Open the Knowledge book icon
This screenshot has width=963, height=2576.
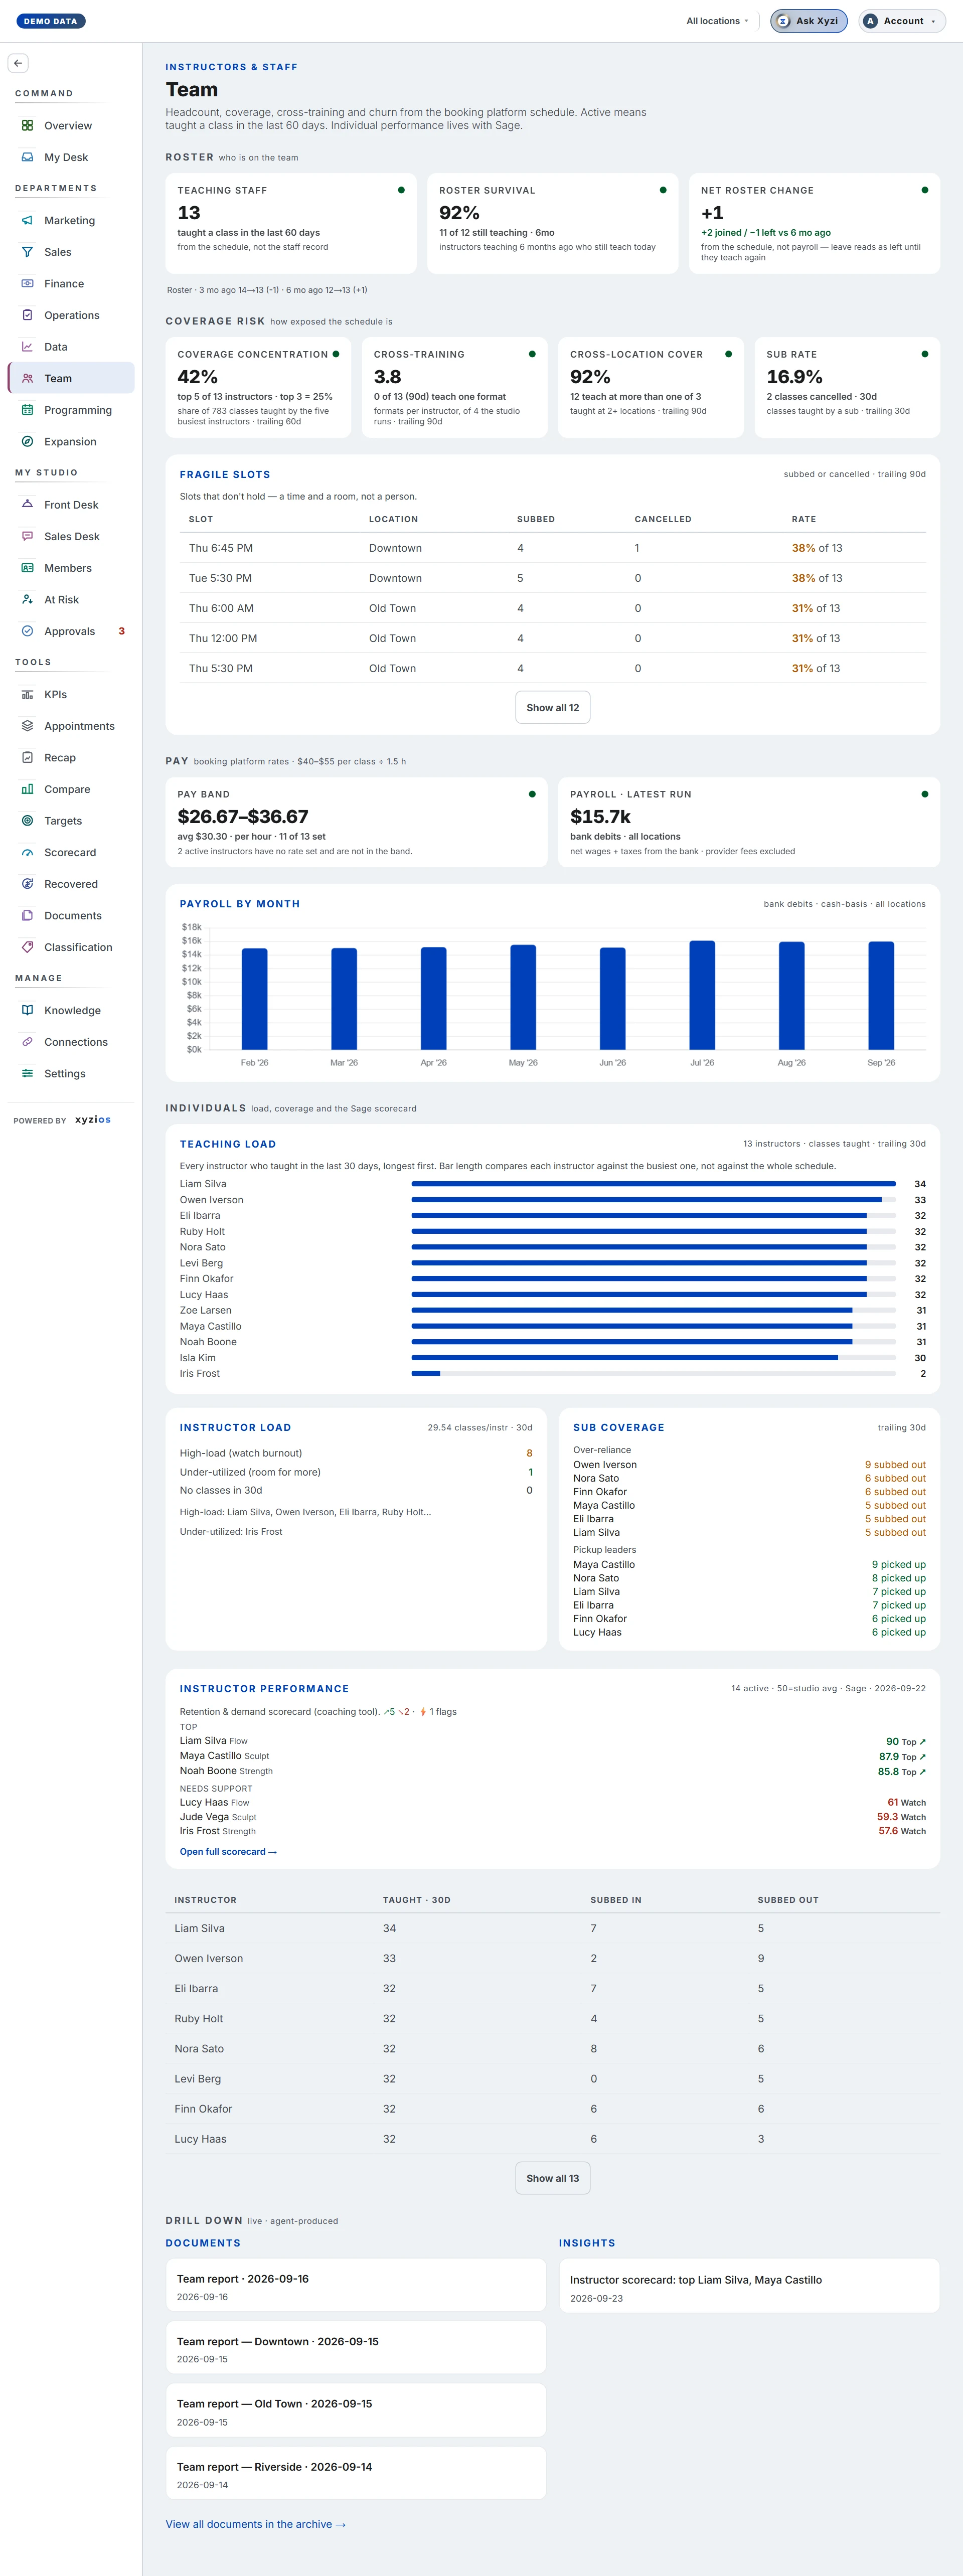[x=27, y=1010]
